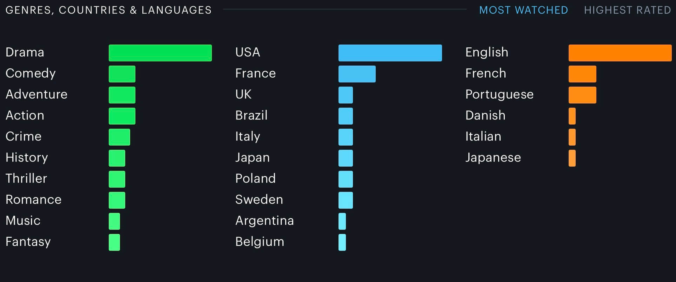Click the blue Argentina bar

pos(342,221)
